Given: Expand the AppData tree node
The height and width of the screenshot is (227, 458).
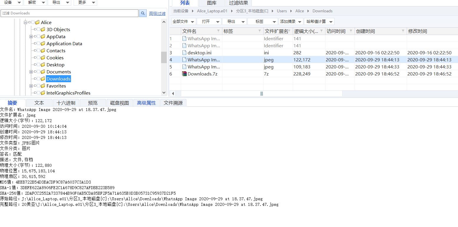Looking at the screenshot, I should click(31, 36).
